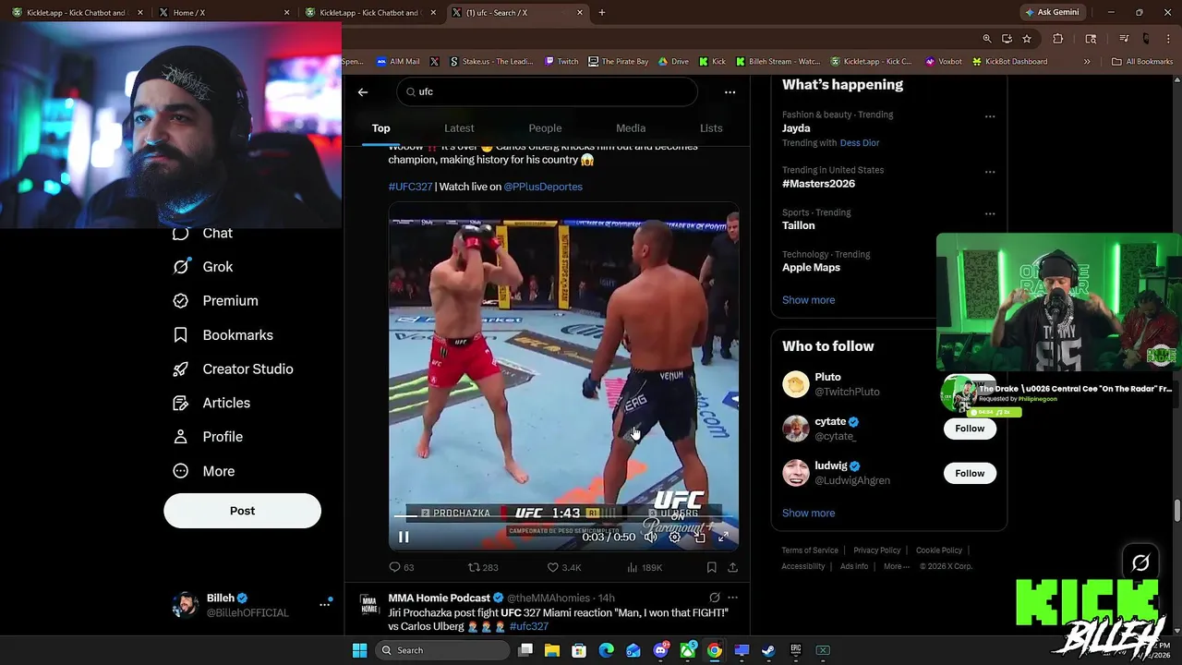Viewport: 1182px width, 665px height.
Task: Open more menu on MMA Homie post
Action: pos(732,598)
